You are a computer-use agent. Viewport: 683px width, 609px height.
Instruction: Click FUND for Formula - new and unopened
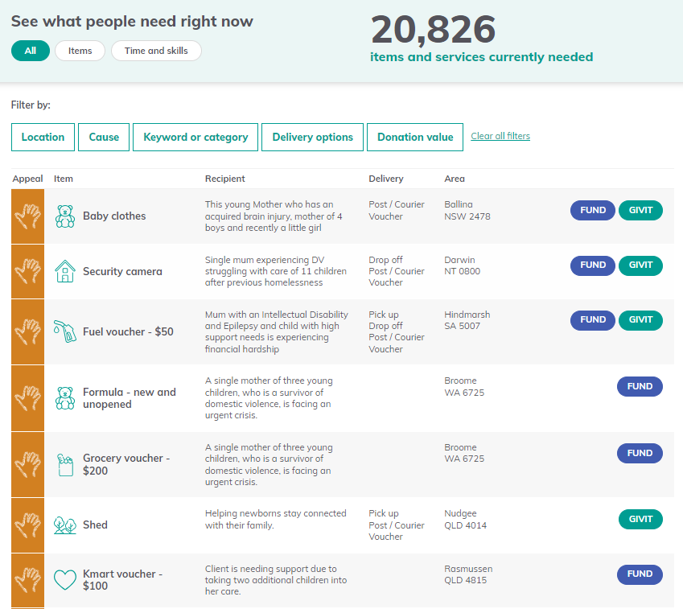(x=640, y=386)
